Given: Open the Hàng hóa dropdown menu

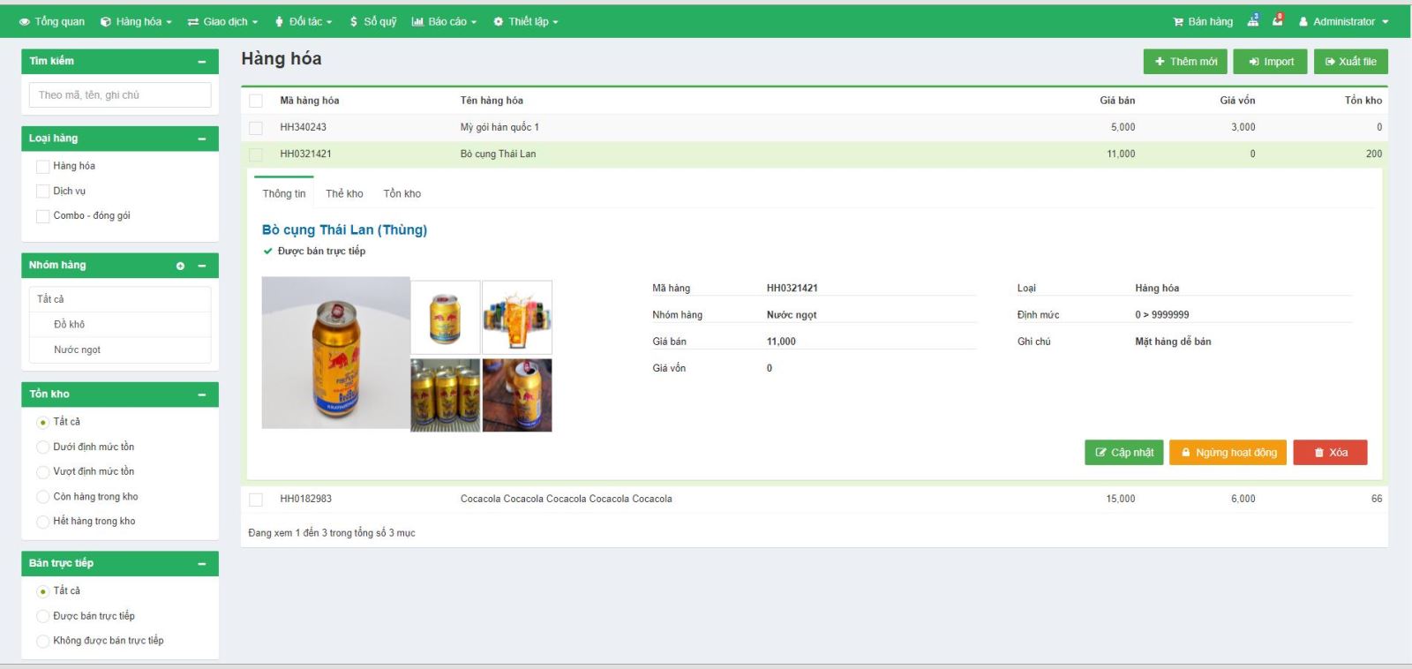Looking at the screenshot, I should pyautogui.click(x=136, y=21).
